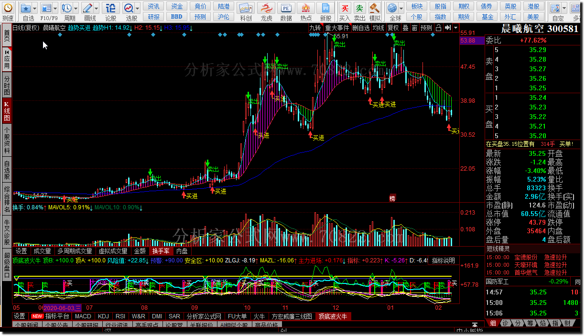
Task: Click the arrow-to-bar icon on chart toolbar
Action: (x=448, y=28)
